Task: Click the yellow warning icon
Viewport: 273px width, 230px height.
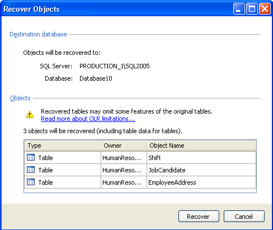Action: pos(30,115)
